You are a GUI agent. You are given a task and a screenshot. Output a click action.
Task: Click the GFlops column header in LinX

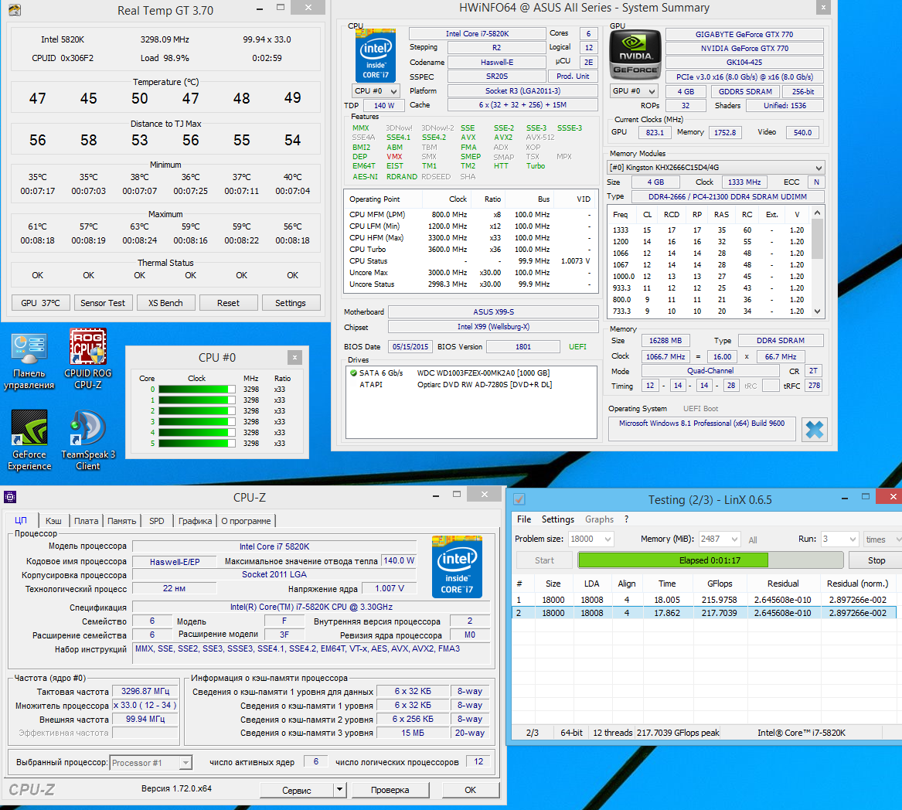click(x=720, y=584)
